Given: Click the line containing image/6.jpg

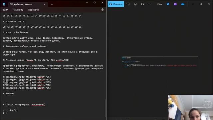Looking at the screenshot, I should click(27, 88).
